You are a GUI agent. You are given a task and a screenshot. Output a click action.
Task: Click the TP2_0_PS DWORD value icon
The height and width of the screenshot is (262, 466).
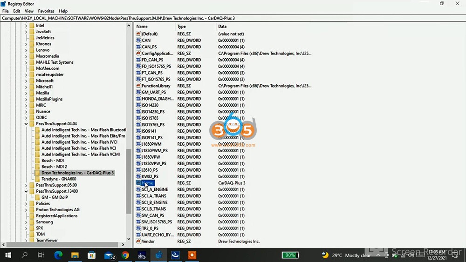point(138,228)
